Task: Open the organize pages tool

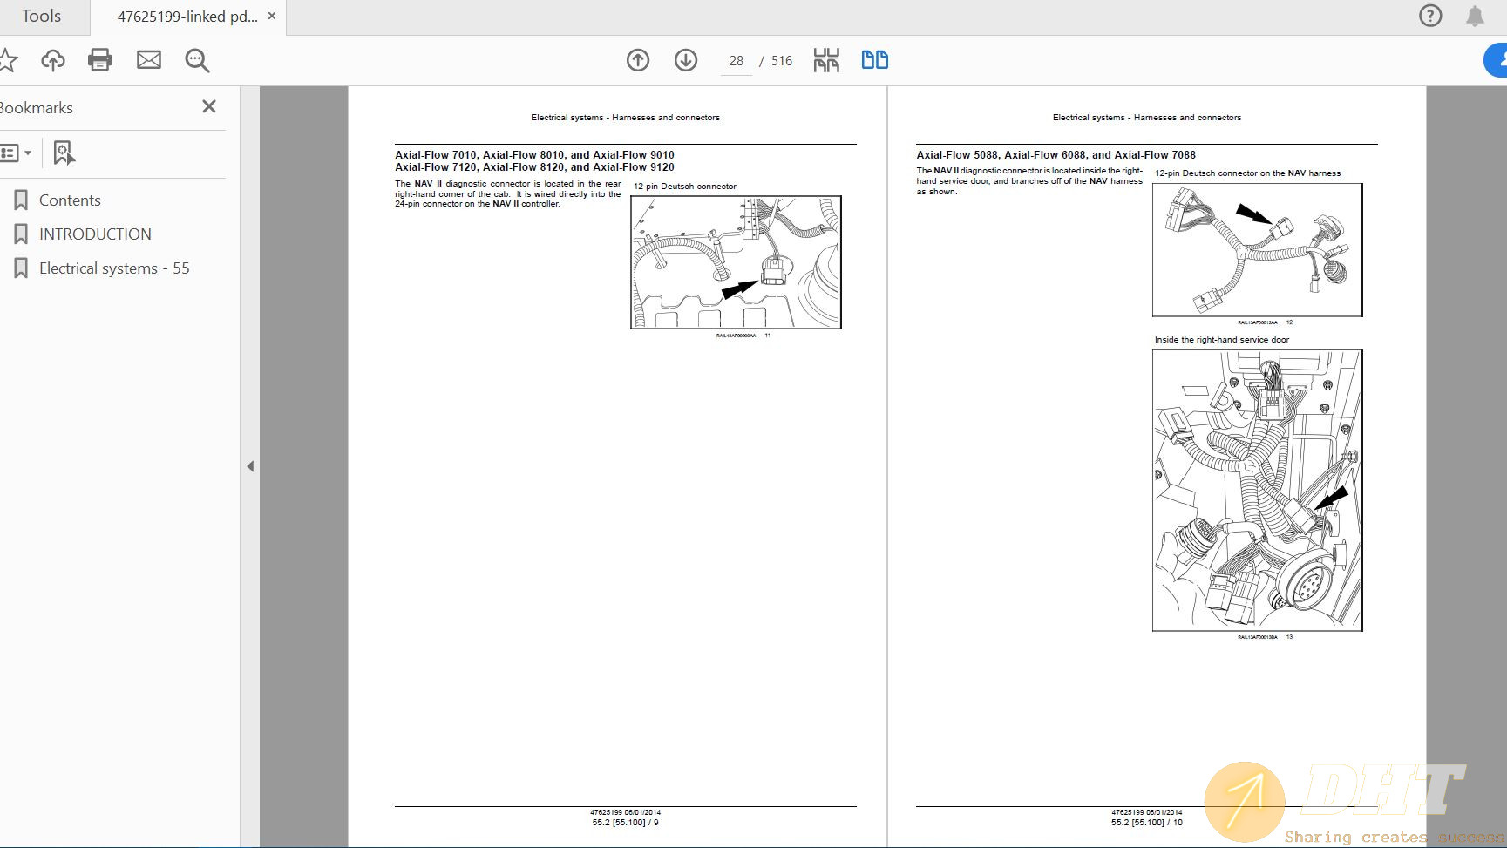Action: [x=825, y=60]
